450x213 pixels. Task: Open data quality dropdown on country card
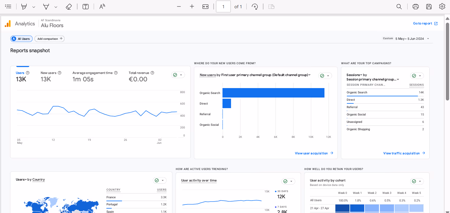point(160,181)
